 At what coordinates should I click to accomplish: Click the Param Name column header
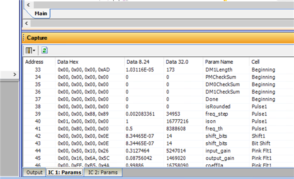tap(219, 62)
